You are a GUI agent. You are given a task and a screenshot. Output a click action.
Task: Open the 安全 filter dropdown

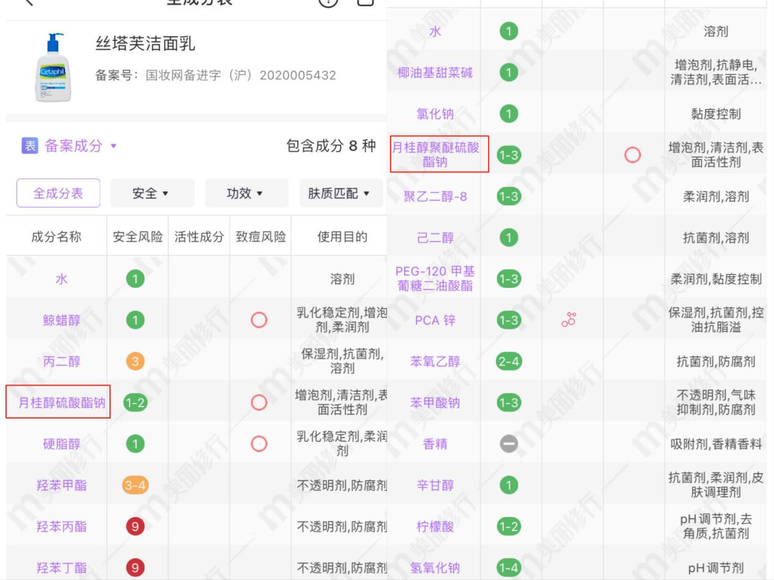(x=152, y=193)
